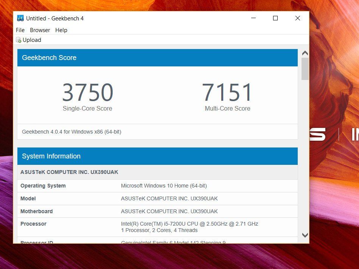Open the File menu

(20, 30)
